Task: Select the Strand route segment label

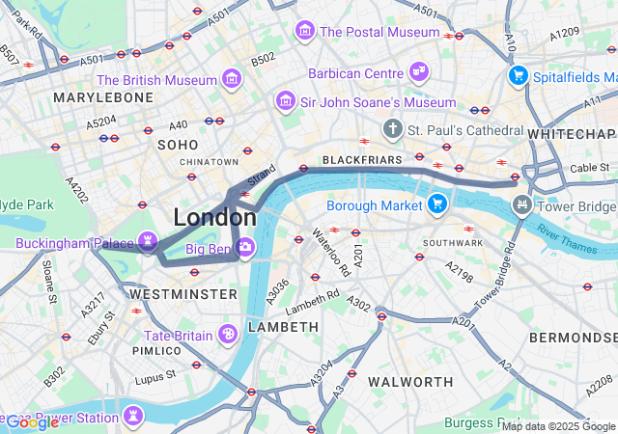Action: tap(262, 176)
